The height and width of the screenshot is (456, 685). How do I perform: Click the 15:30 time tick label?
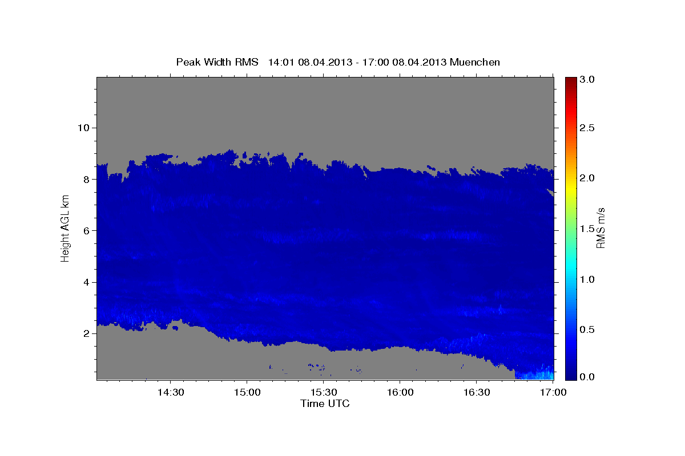tap(323, 392)
